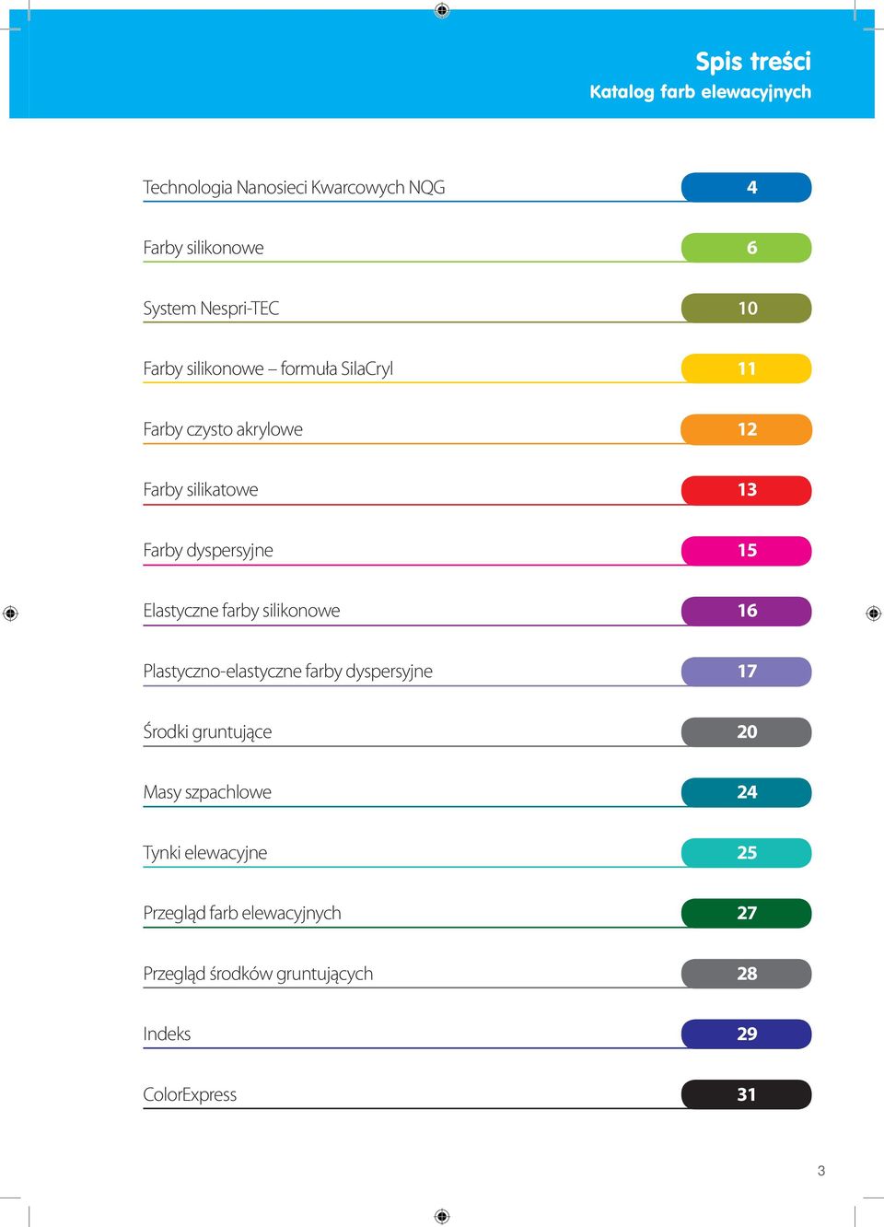The height and width of the screenshot is (1227, 884).
Task: Open Technologia Nanosieci Kwarcowych NQG entry
Action: (294, 188)
